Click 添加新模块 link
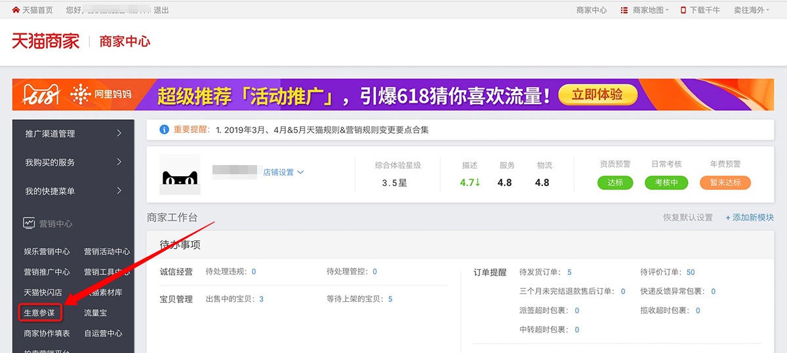Viewport: 787px width, 353px height. 750,217
